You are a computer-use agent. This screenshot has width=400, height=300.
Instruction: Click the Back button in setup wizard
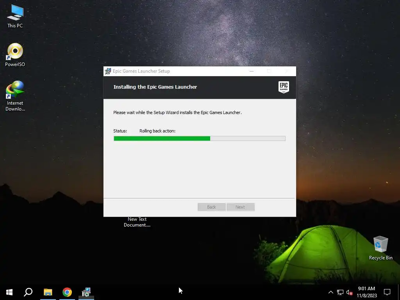[x=211, y=207]
